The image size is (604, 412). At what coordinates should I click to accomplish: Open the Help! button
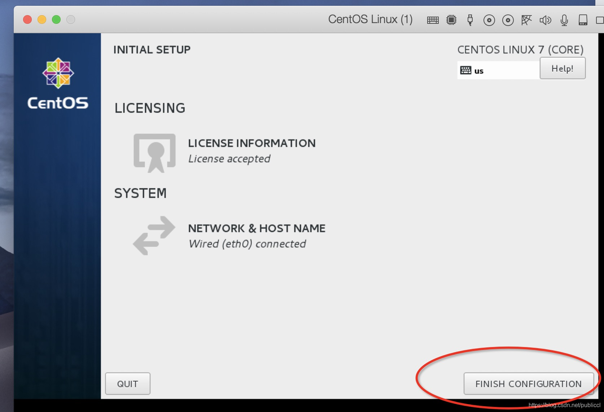coord(563,69)
